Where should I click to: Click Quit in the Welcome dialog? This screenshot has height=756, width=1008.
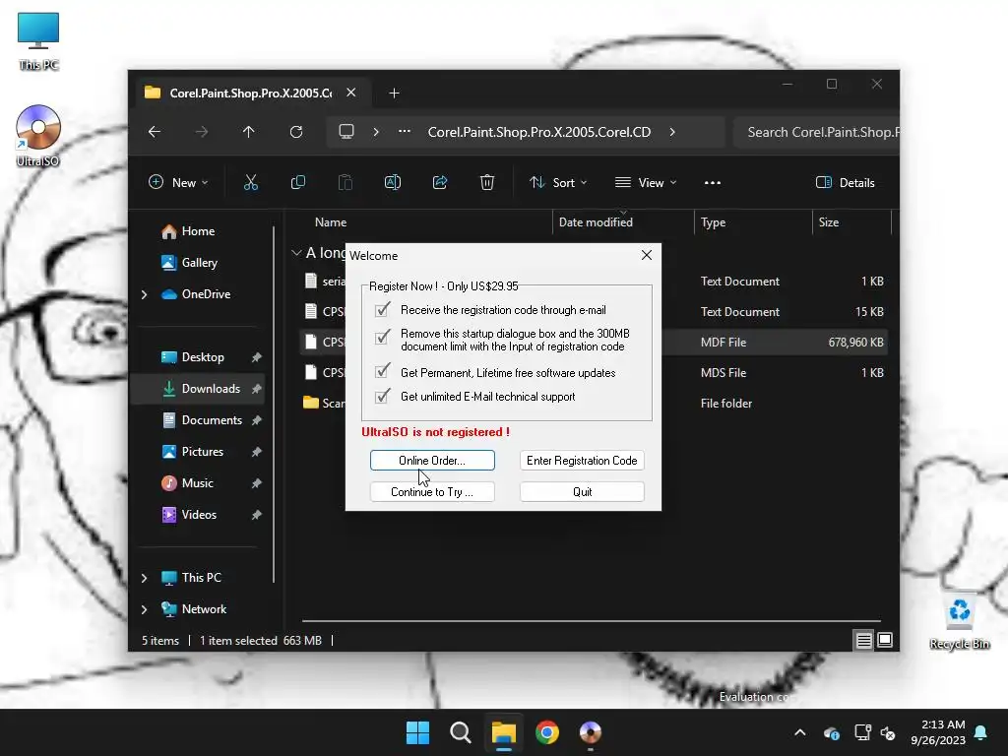[582, 492]
